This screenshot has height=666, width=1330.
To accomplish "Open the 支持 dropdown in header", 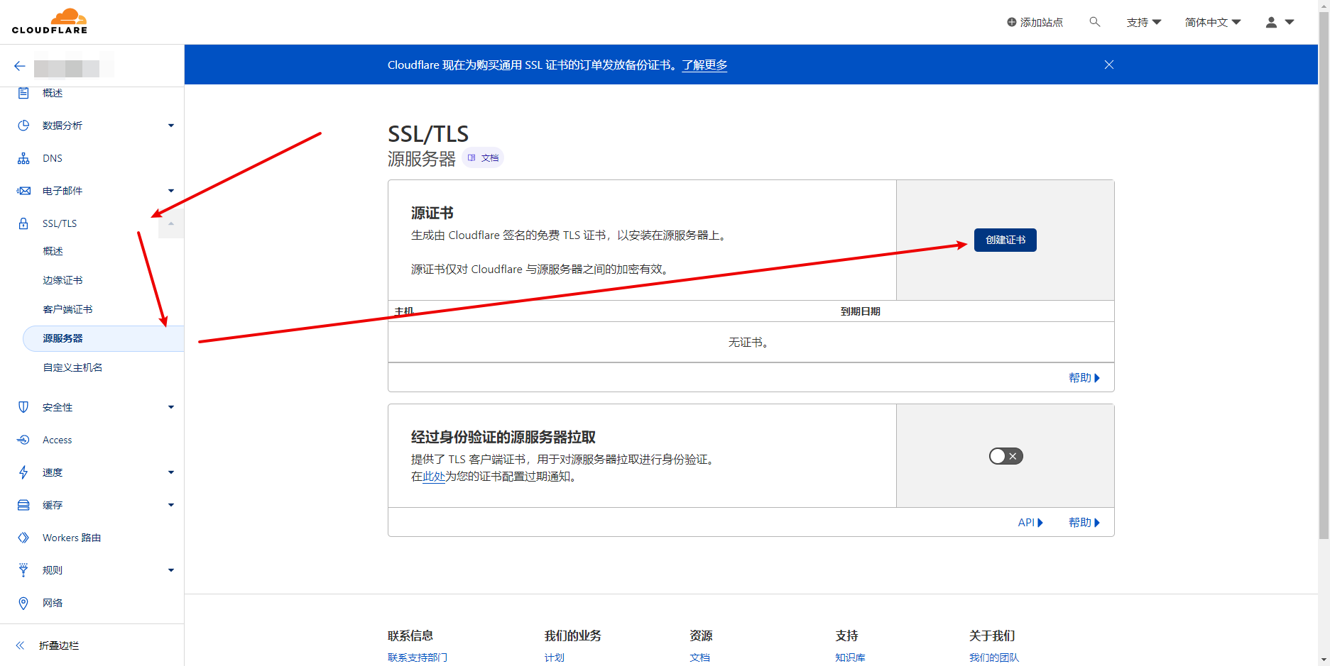I will point(1144,23).
